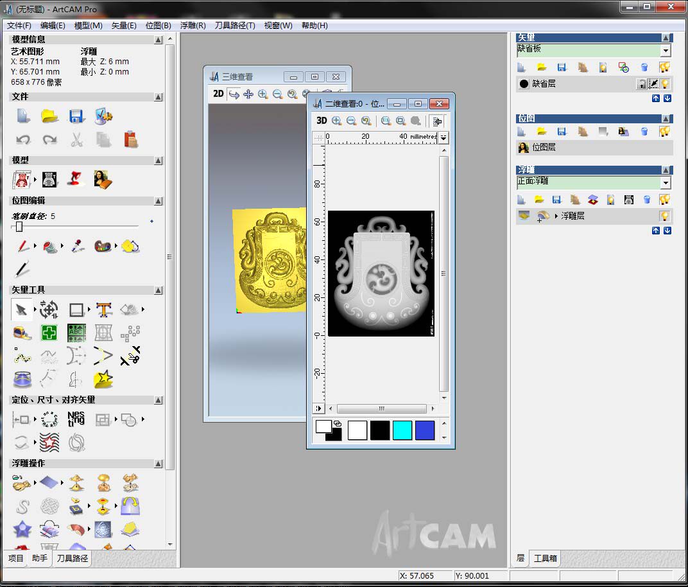Click zoom out magnifier in 二维查看 toolbar
Screen dimensions: 688x587
click(x=351, y=121)
